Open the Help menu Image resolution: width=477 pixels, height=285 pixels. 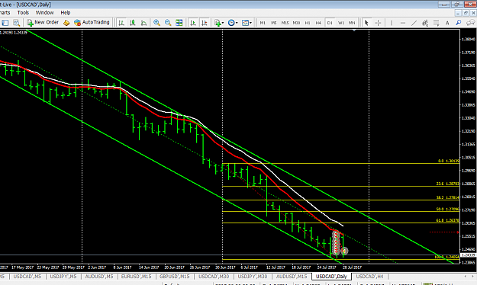click(x=66, y=12)
